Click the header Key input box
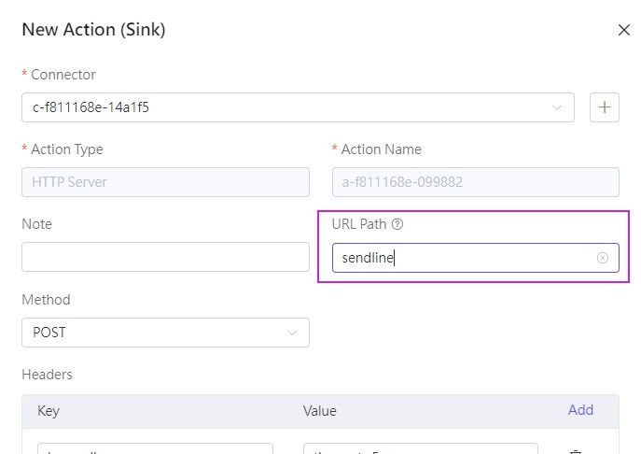The width and height of the screenshot is (641, 454). pyautogui.click(x=155, y=449)
